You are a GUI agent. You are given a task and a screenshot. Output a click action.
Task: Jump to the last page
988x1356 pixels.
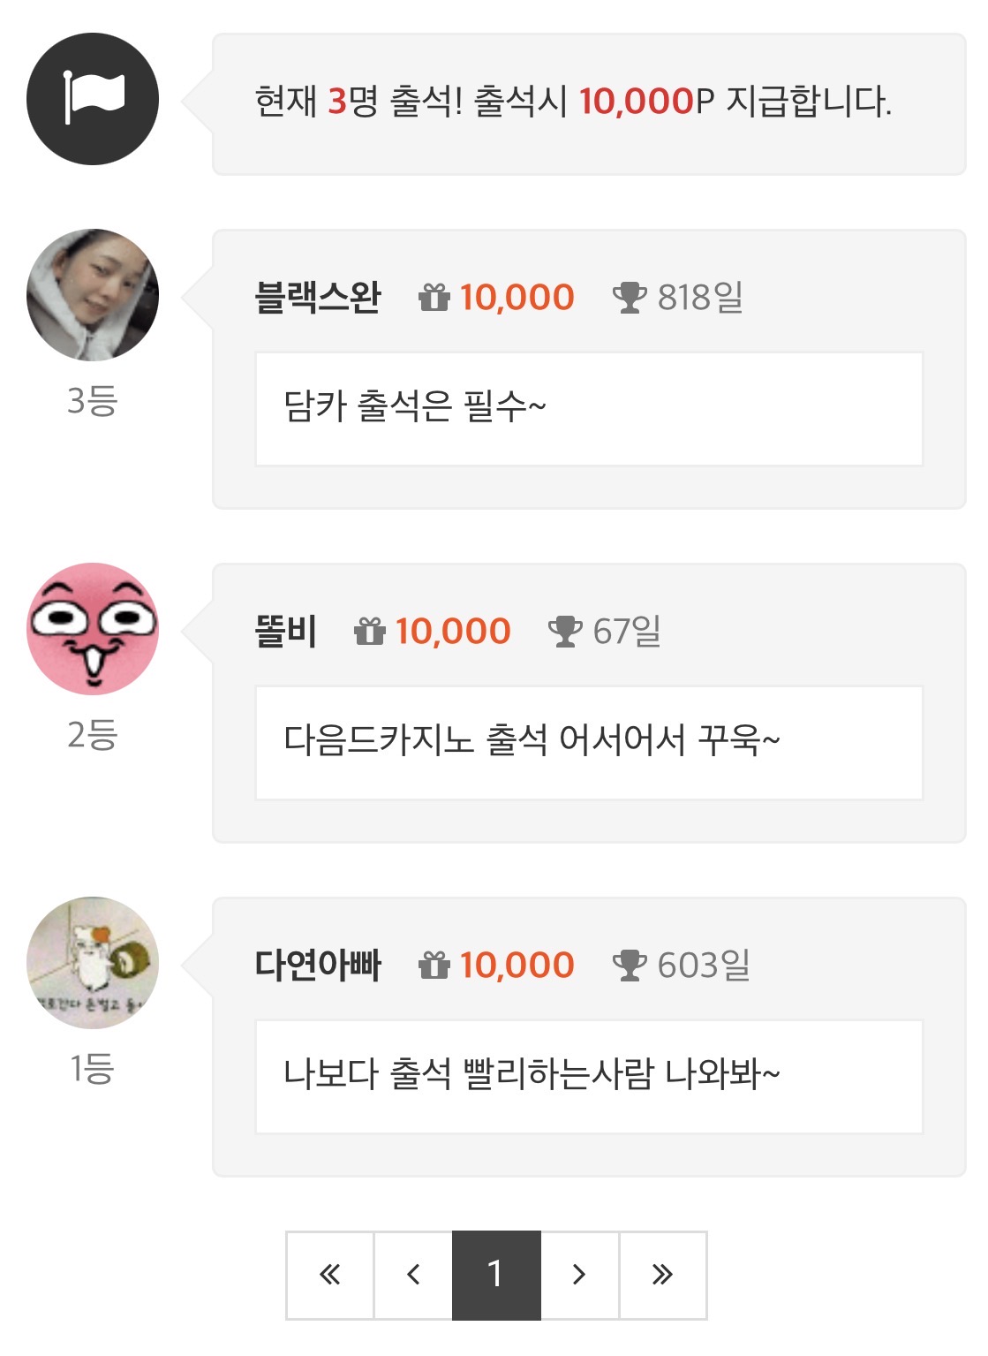662,1275
